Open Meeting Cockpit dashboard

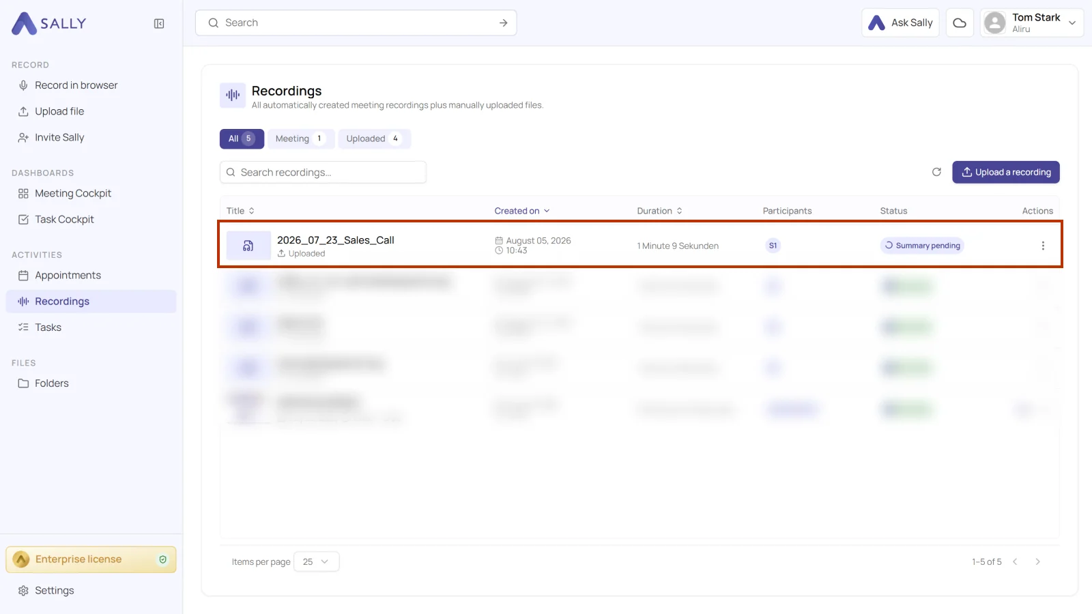click(91, 193)
